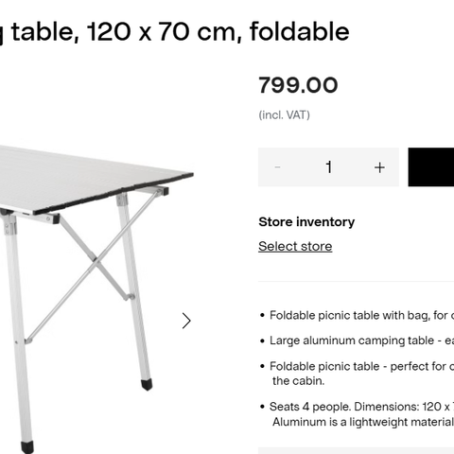Decrease quantity with the minus icon

[x=277, y=167]
